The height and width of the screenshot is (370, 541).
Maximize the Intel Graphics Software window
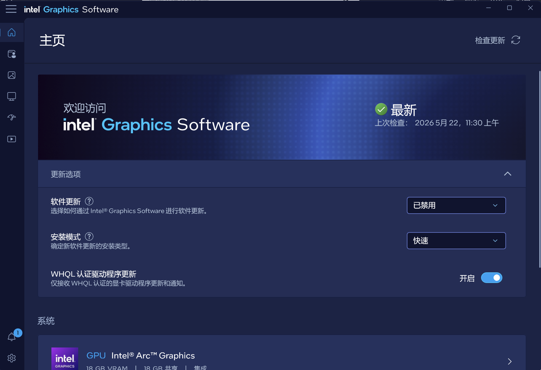tap(509, 8)
